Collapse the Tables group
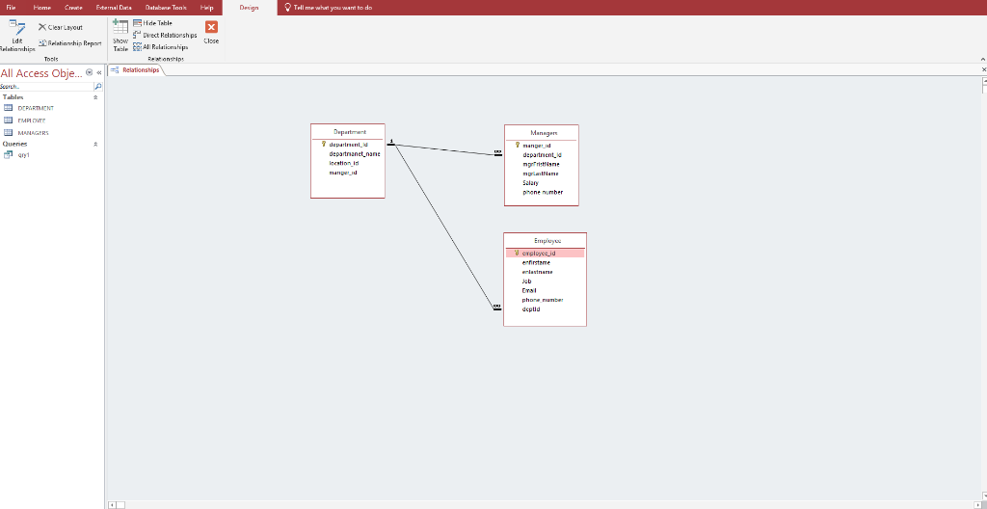Image resolution: width=987 pixels, height=509 pixels. pyautogui.click(x=95, y=97)
